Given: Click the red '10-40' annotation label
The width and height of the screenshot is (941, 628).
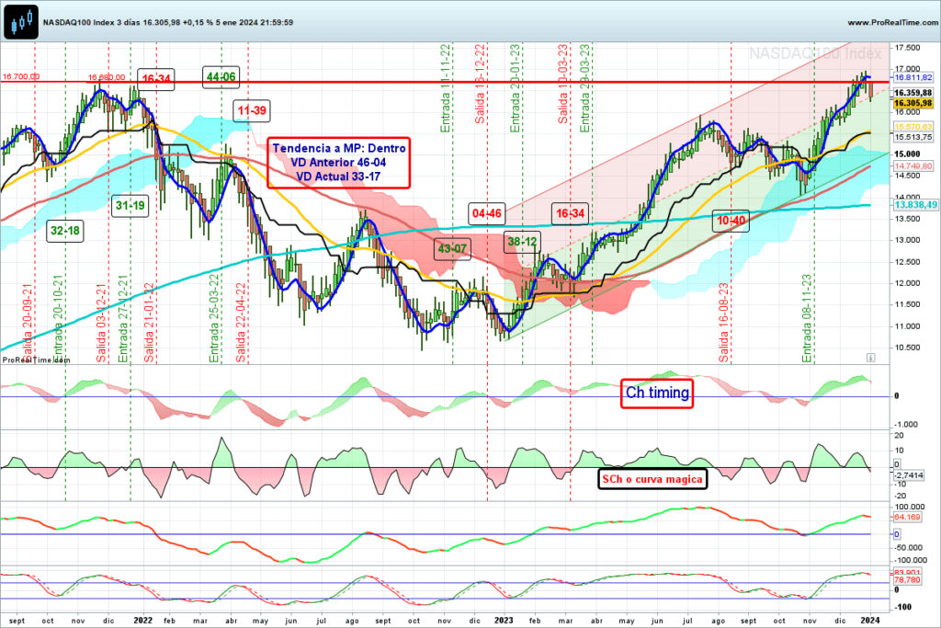Looking at the screenshot, I should 731,221.
